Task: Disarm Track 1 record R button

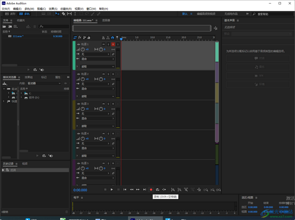Action: point(113,44)
